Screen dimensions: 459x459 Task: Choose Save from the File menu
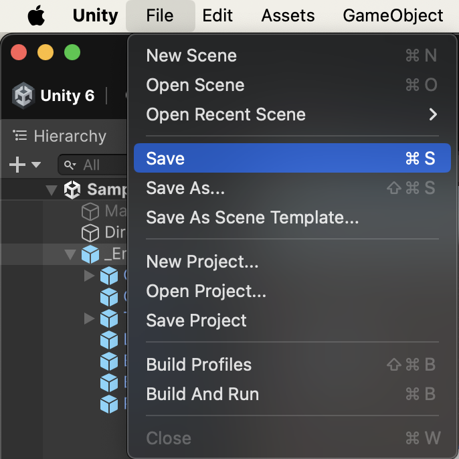292,158
